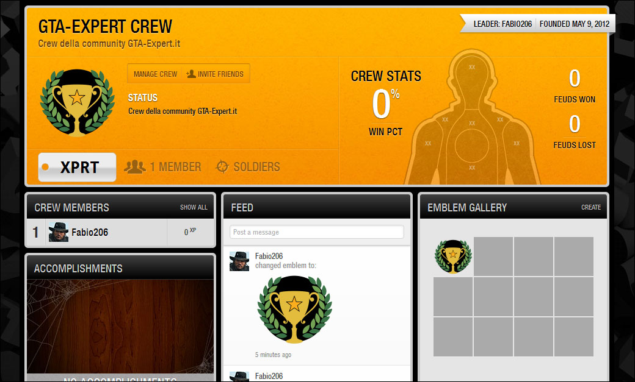Click the Invite Friends person icon
Image resolution: width=635 pixels, height=382 pixels.
(x=191, y=74)
